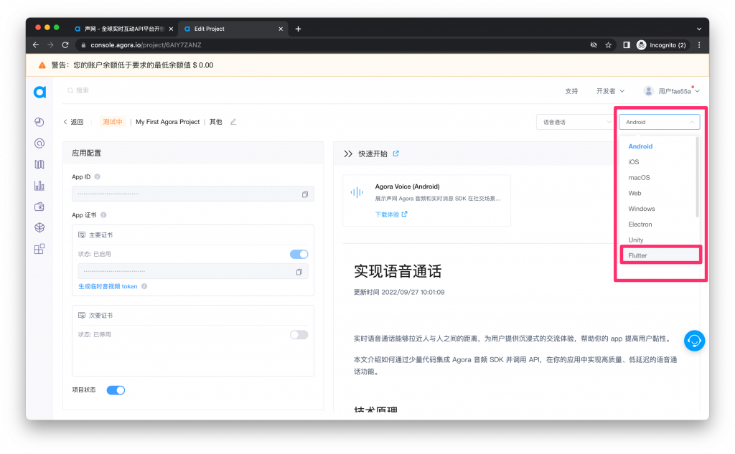Click info icon beside token link
This screenshot has width=735, height=454.
pos(144,286)
